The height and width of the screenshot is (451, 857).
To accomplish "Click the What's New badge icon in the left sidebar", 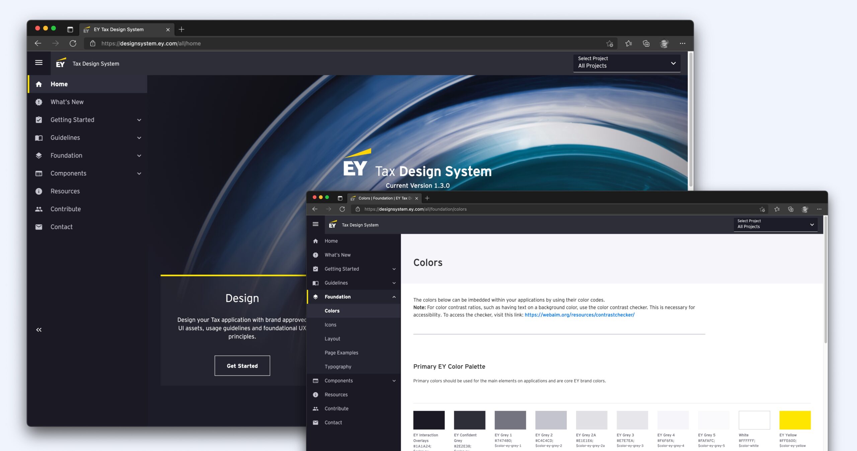I will [x=39, y=102].
